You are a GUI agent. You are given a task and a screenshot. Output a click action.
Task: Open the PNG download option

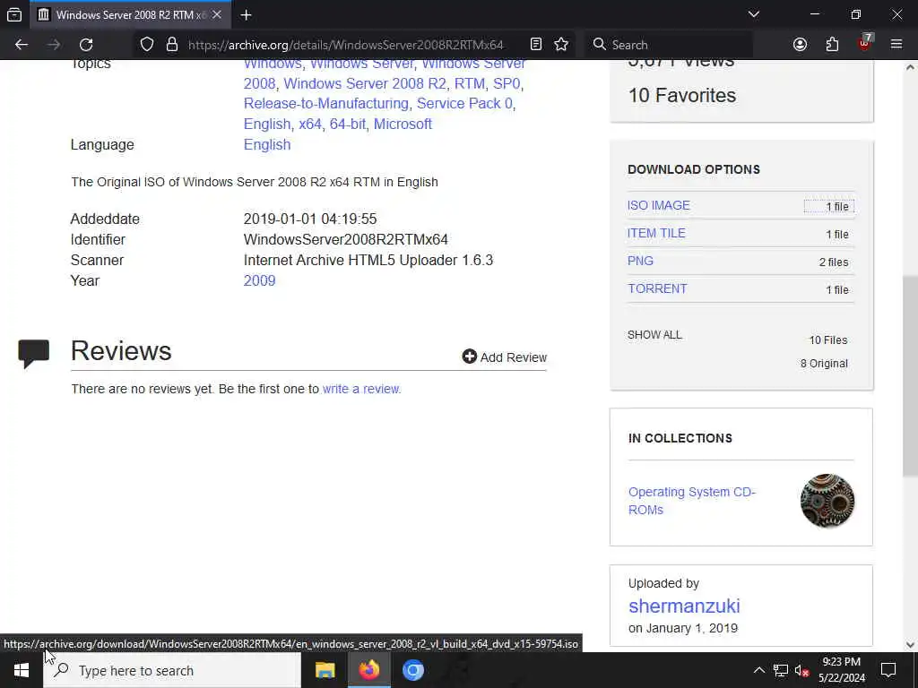click(640, 261)
